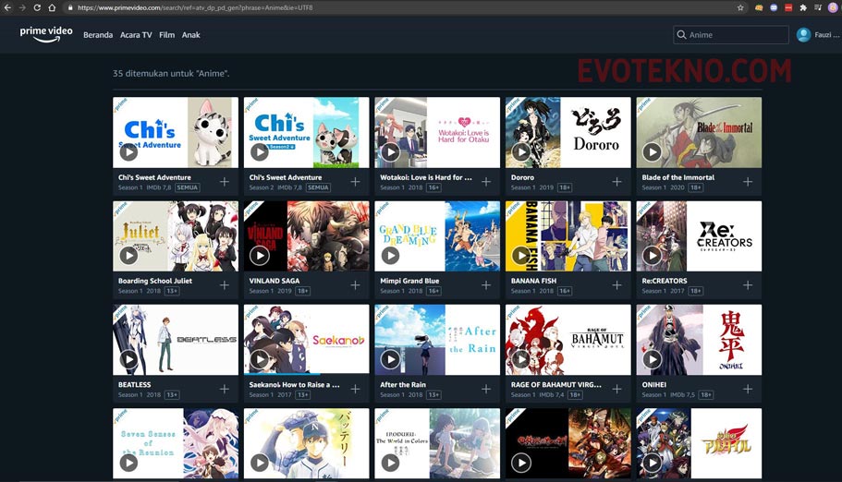Play BANANA FISH
The height and width of the screenshot is (482, 842).
coord(521,256)
